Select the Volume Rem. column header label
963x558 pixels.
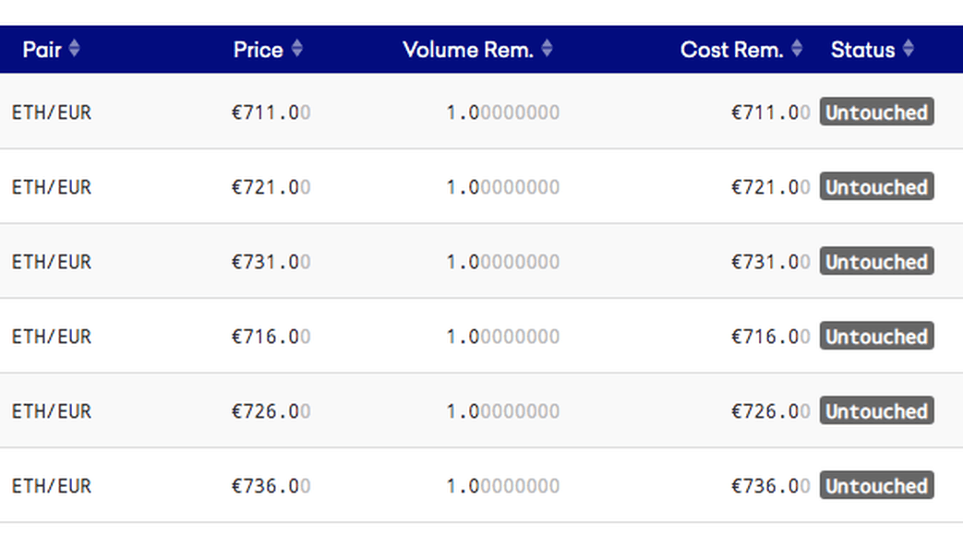click(x=468, y=50)
